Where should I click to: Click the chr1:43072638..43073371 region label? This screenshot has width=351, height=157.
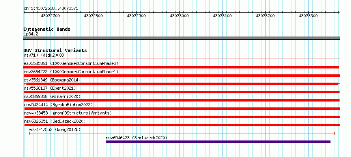[51, 9]
